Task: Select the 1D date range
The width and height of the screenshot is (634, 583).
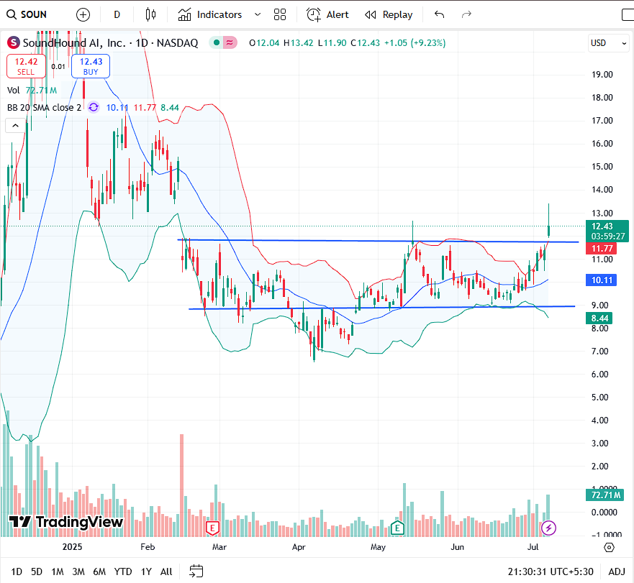Action: pyautogui.click(x=17, y=571)
